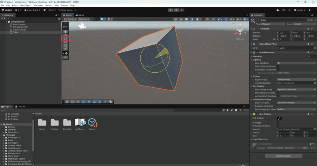Click the Mesh object picker icon
The height and width of the screenshot is (166, 317).
point(315,48)
